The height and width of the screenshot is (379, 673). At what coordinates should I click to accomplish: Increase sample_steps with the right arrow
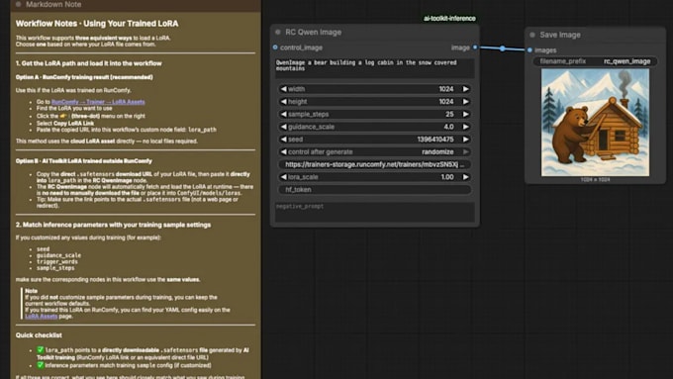(x=466, y=114)
